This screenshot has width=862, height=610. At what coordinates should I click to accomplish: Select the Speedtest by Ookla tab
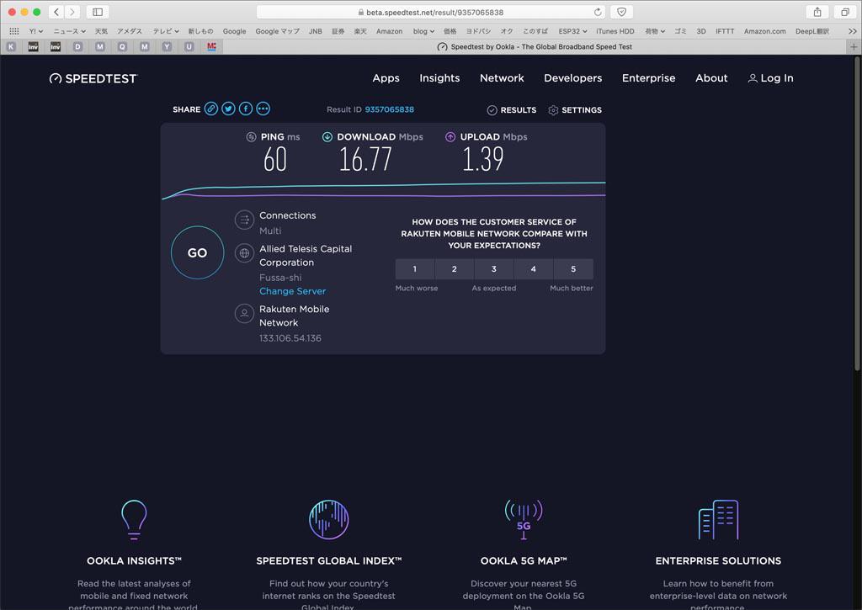(535, 47)
